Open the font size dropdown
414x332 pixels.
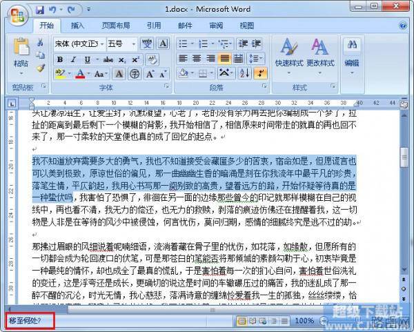tap(134, 43)
